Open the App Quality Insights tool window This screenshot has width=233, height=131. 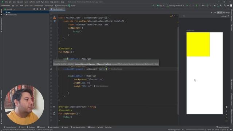(x=78, y=127)
